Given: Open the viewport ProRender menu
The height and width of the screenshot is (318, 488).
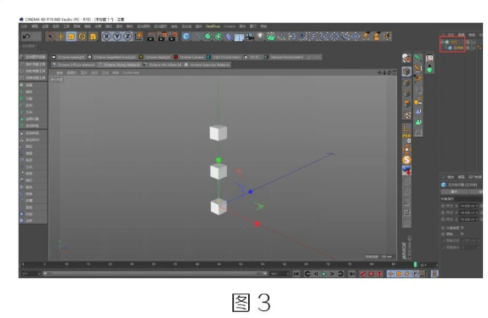Looking at the screenshot, I should pyautogui.click(x=131, y=73).
